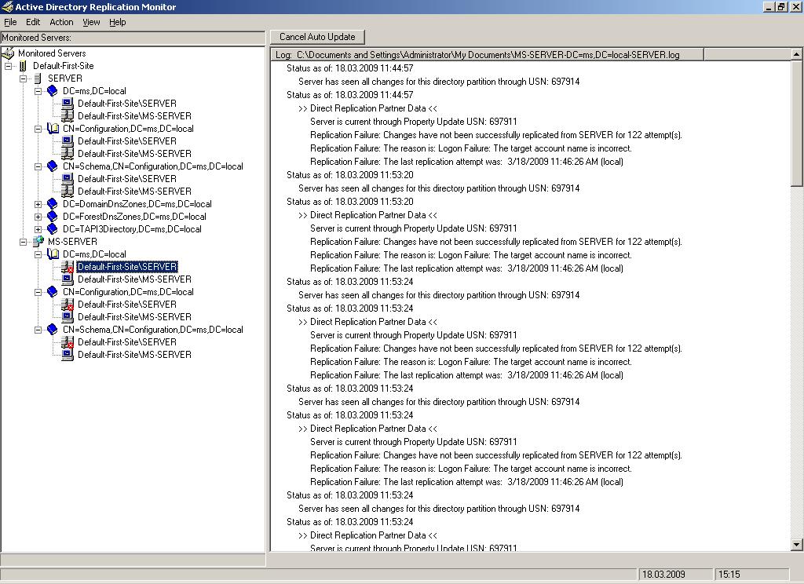Select the Monitored Servers root label
The image size is (804, 584).
click(x=52, y=53)
